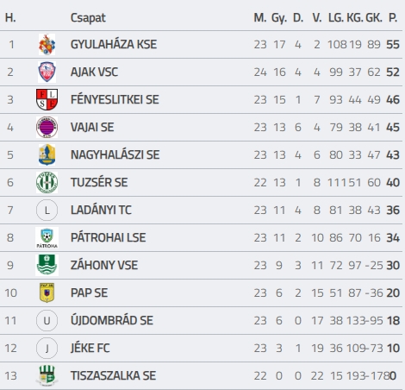405x390 pixels.
Task: Click the Gyulaháza KSE team crest
Action: (x=47, y=45)
